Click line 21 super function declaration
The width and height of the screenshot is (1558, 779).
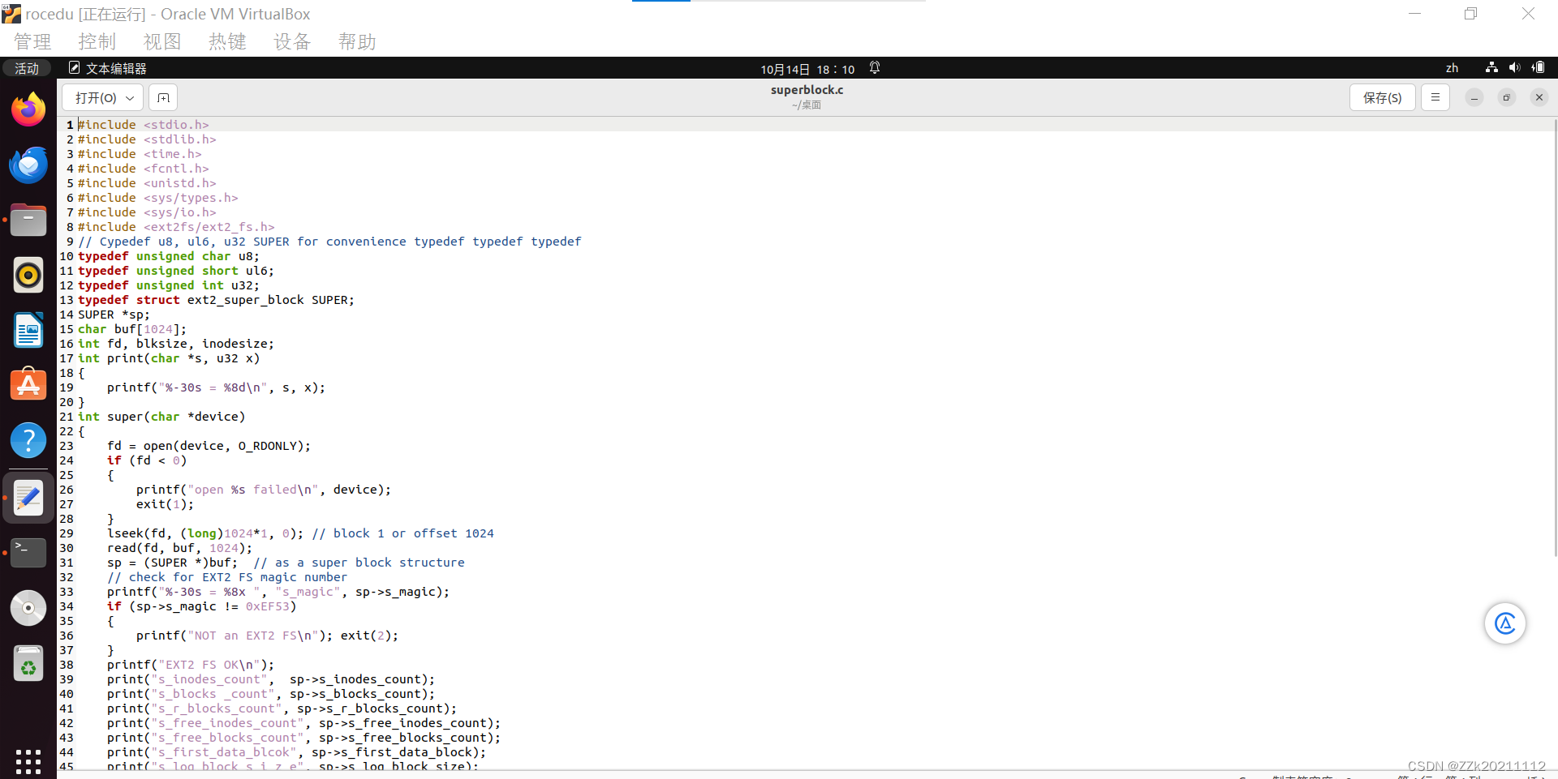click(161, 417)
